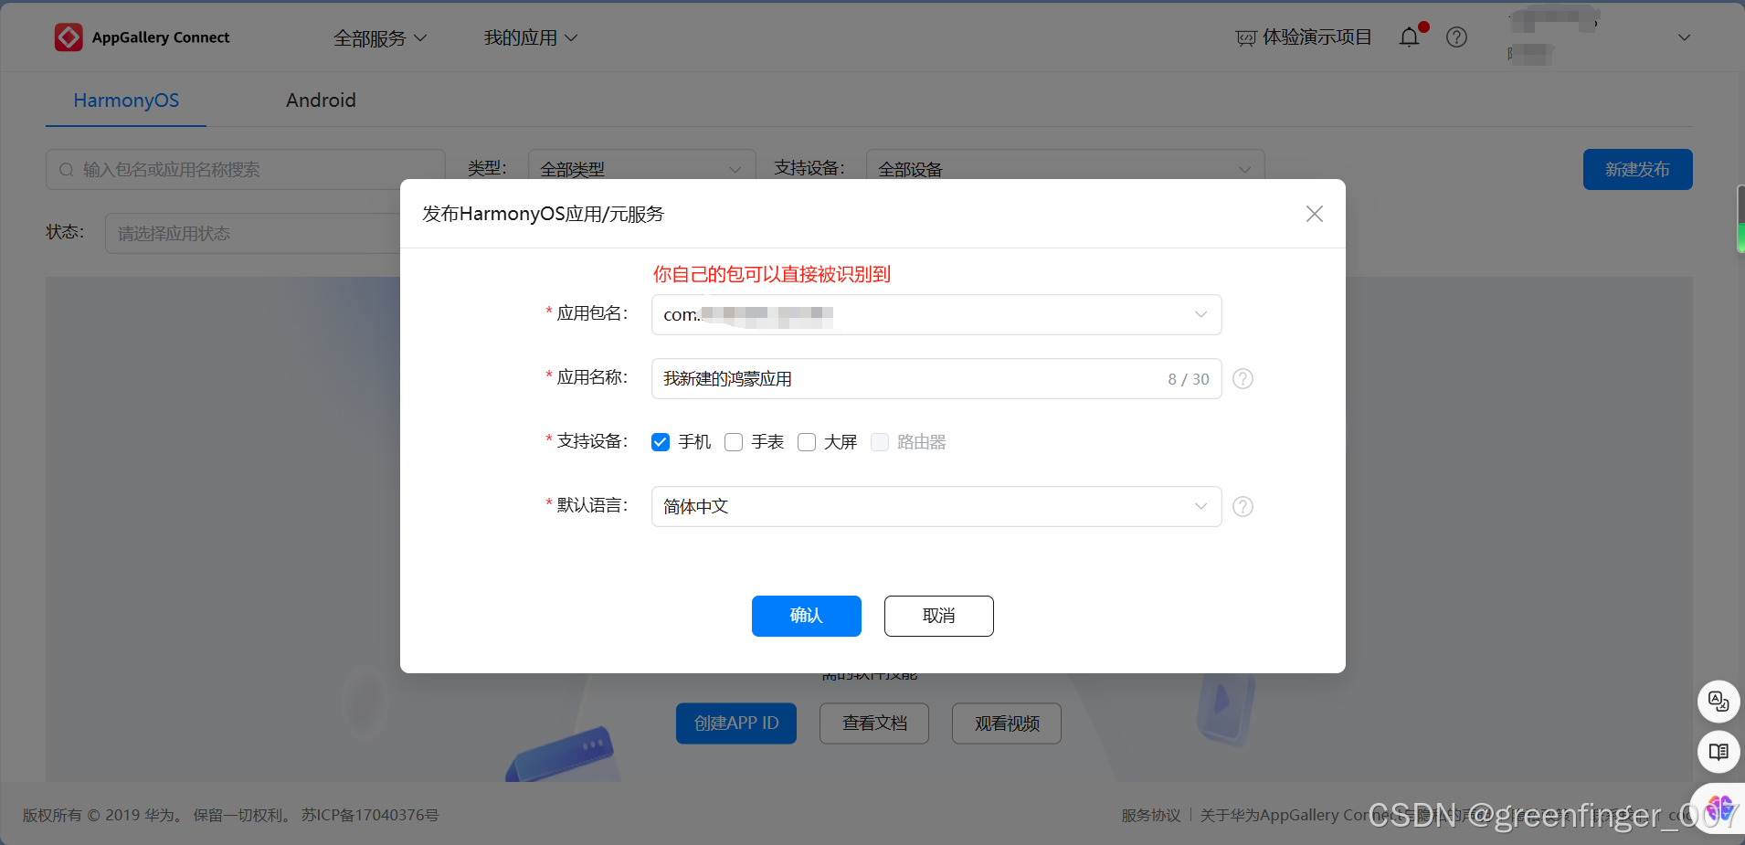
Task: Expand the 应用包名 dropdown
Action: (936, 314)
